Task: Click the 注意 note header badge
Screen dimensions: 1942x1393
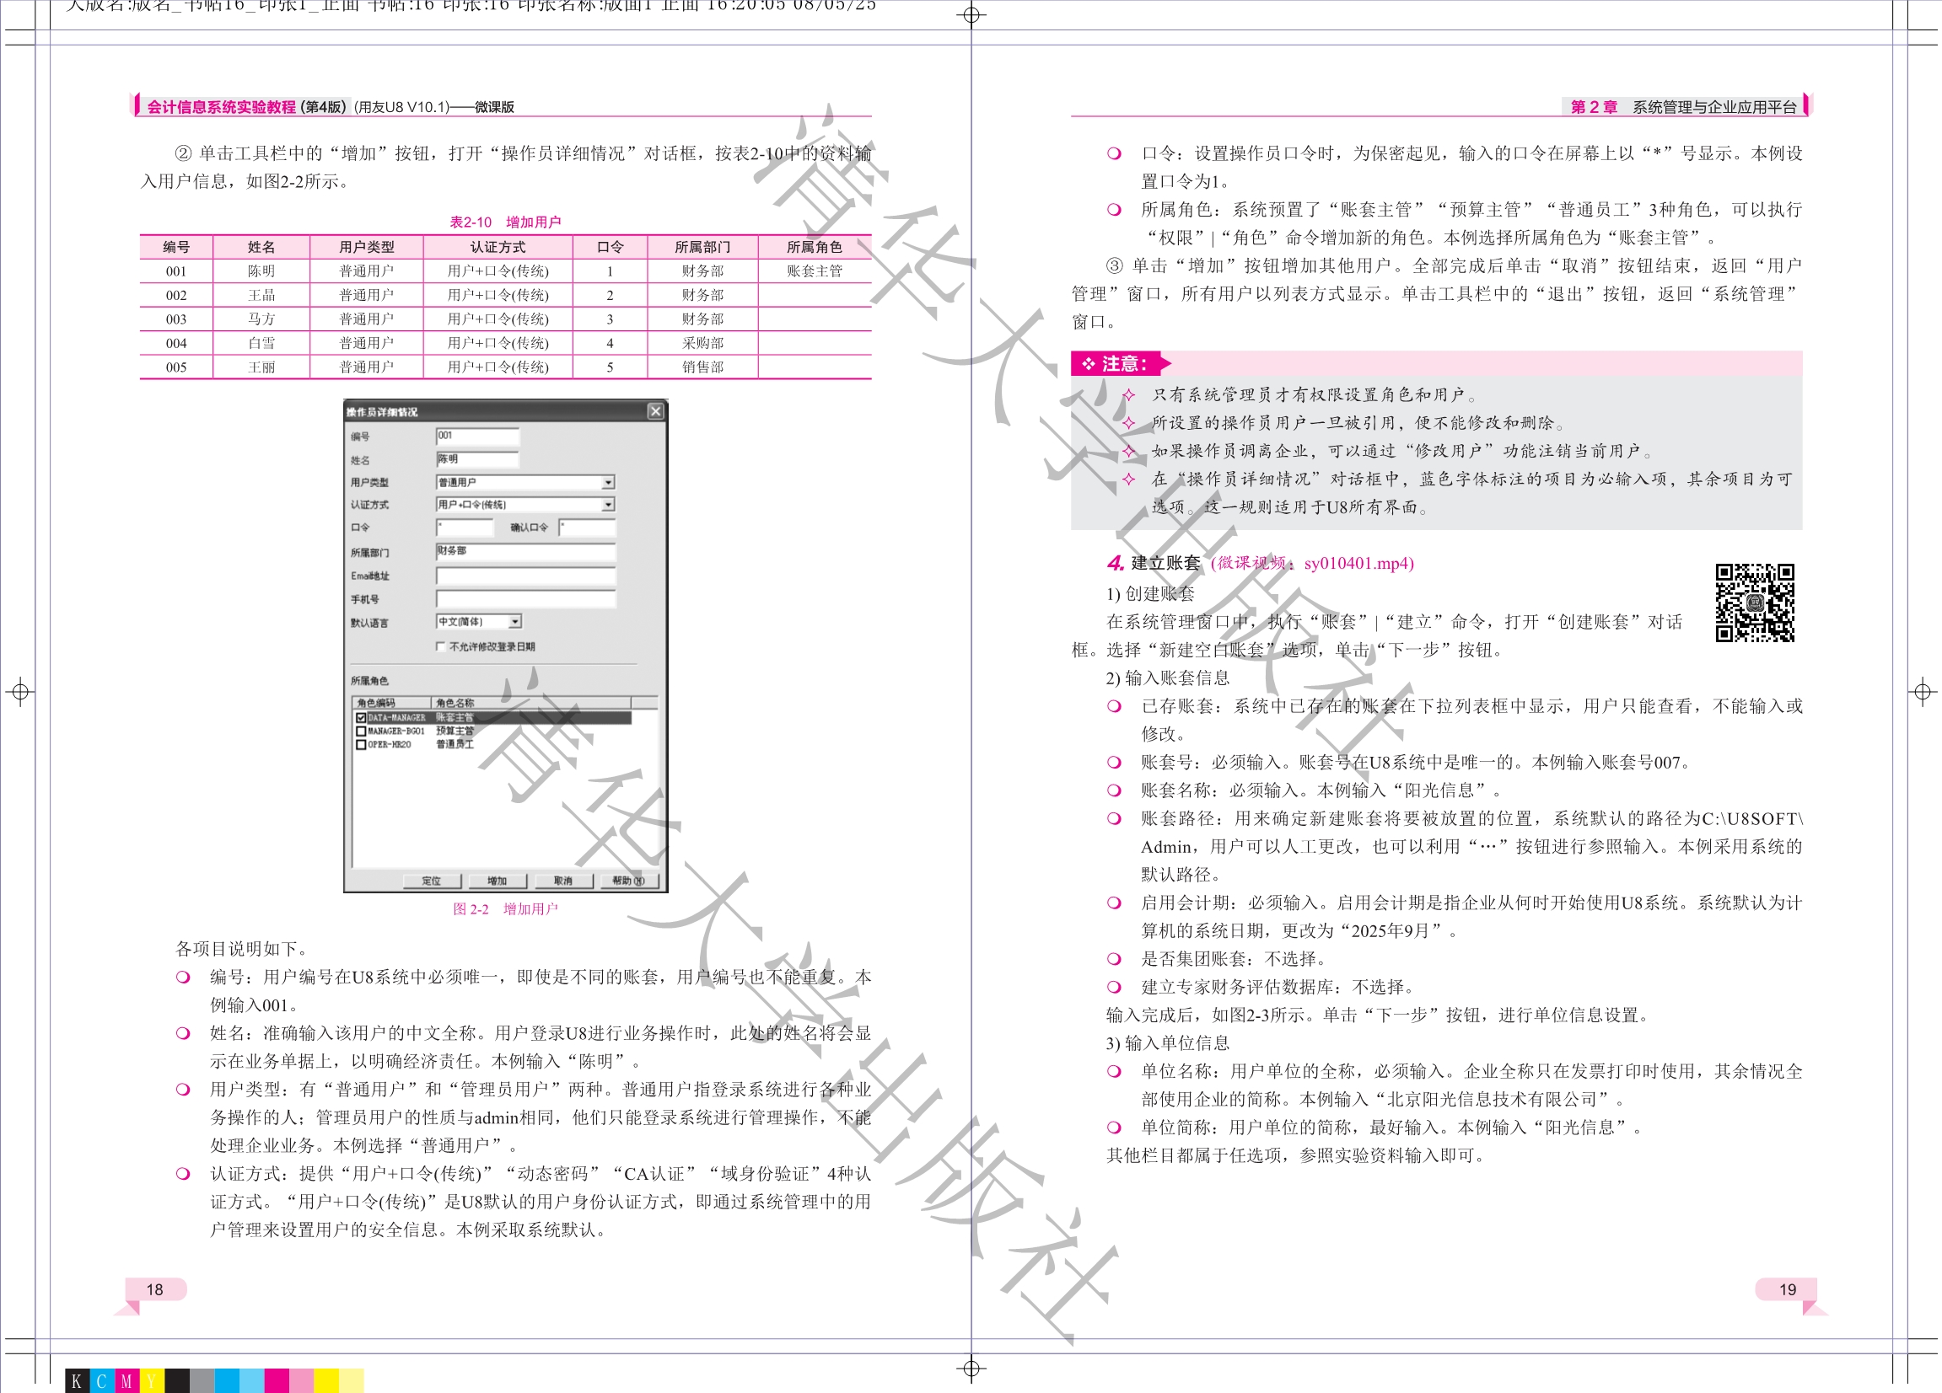Action: coord(1118,364)
